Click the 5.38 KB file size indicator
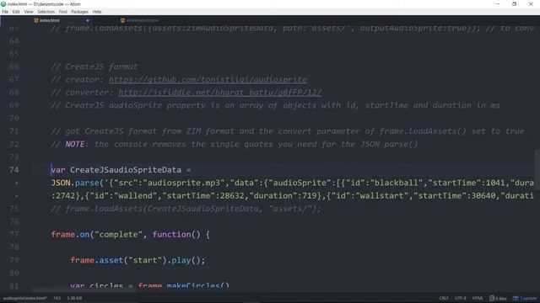Screen dimensions: 540x303 pos(74,298)
